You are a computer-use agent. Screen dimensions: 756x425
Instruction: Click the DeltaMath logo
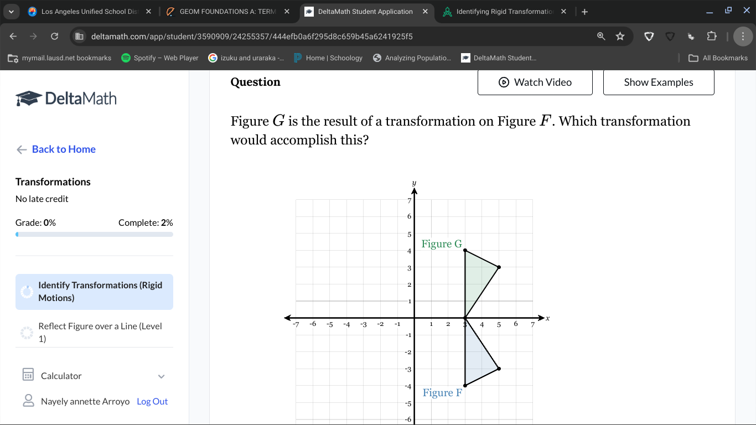tap(66, 99)
